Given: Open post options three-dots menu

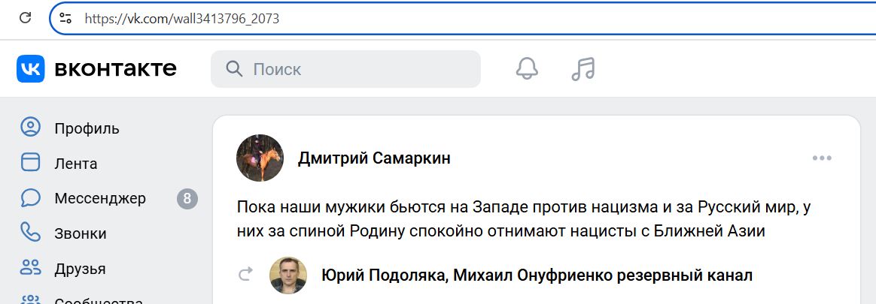Looking at the screenshot, I should click(822, 158).
